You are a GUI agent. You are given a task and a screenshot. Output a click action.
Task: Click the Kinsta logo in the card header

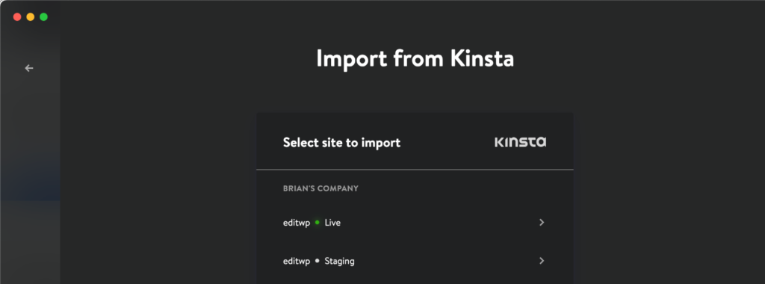pyautogui.click(x=520, y=142)
